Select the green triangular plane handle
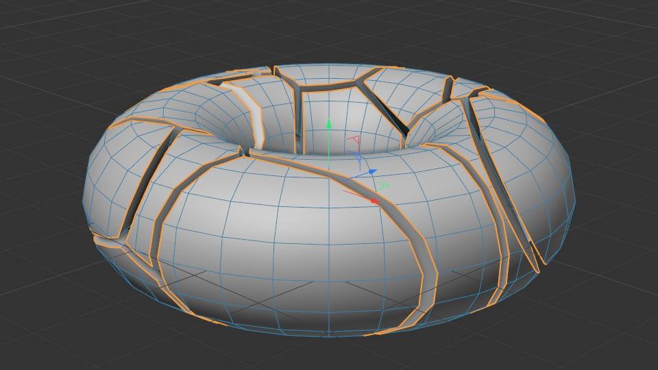The image size is (658, 370). coord(384,186)
